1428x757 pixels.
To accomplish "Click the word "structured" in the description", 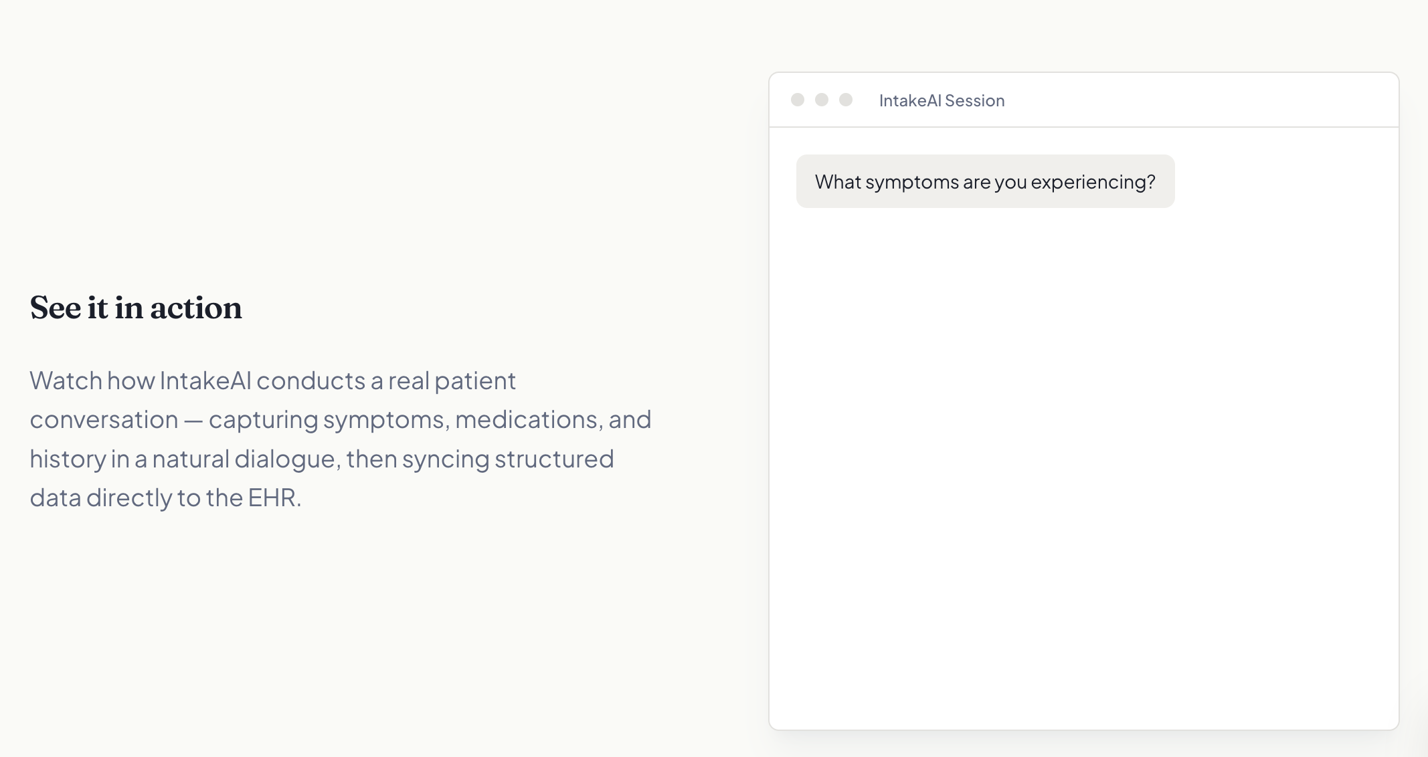I will coord(554,459).
